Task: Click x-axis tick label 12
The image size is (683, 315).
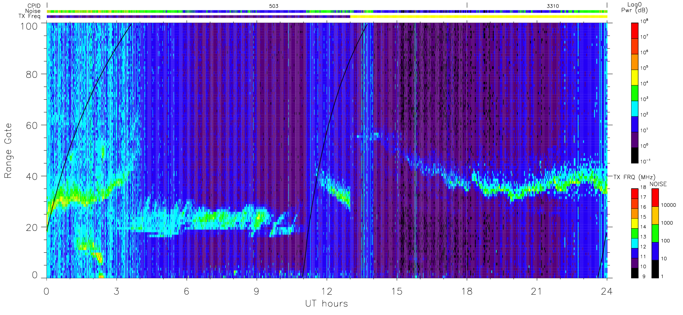Action: [326, 291]
